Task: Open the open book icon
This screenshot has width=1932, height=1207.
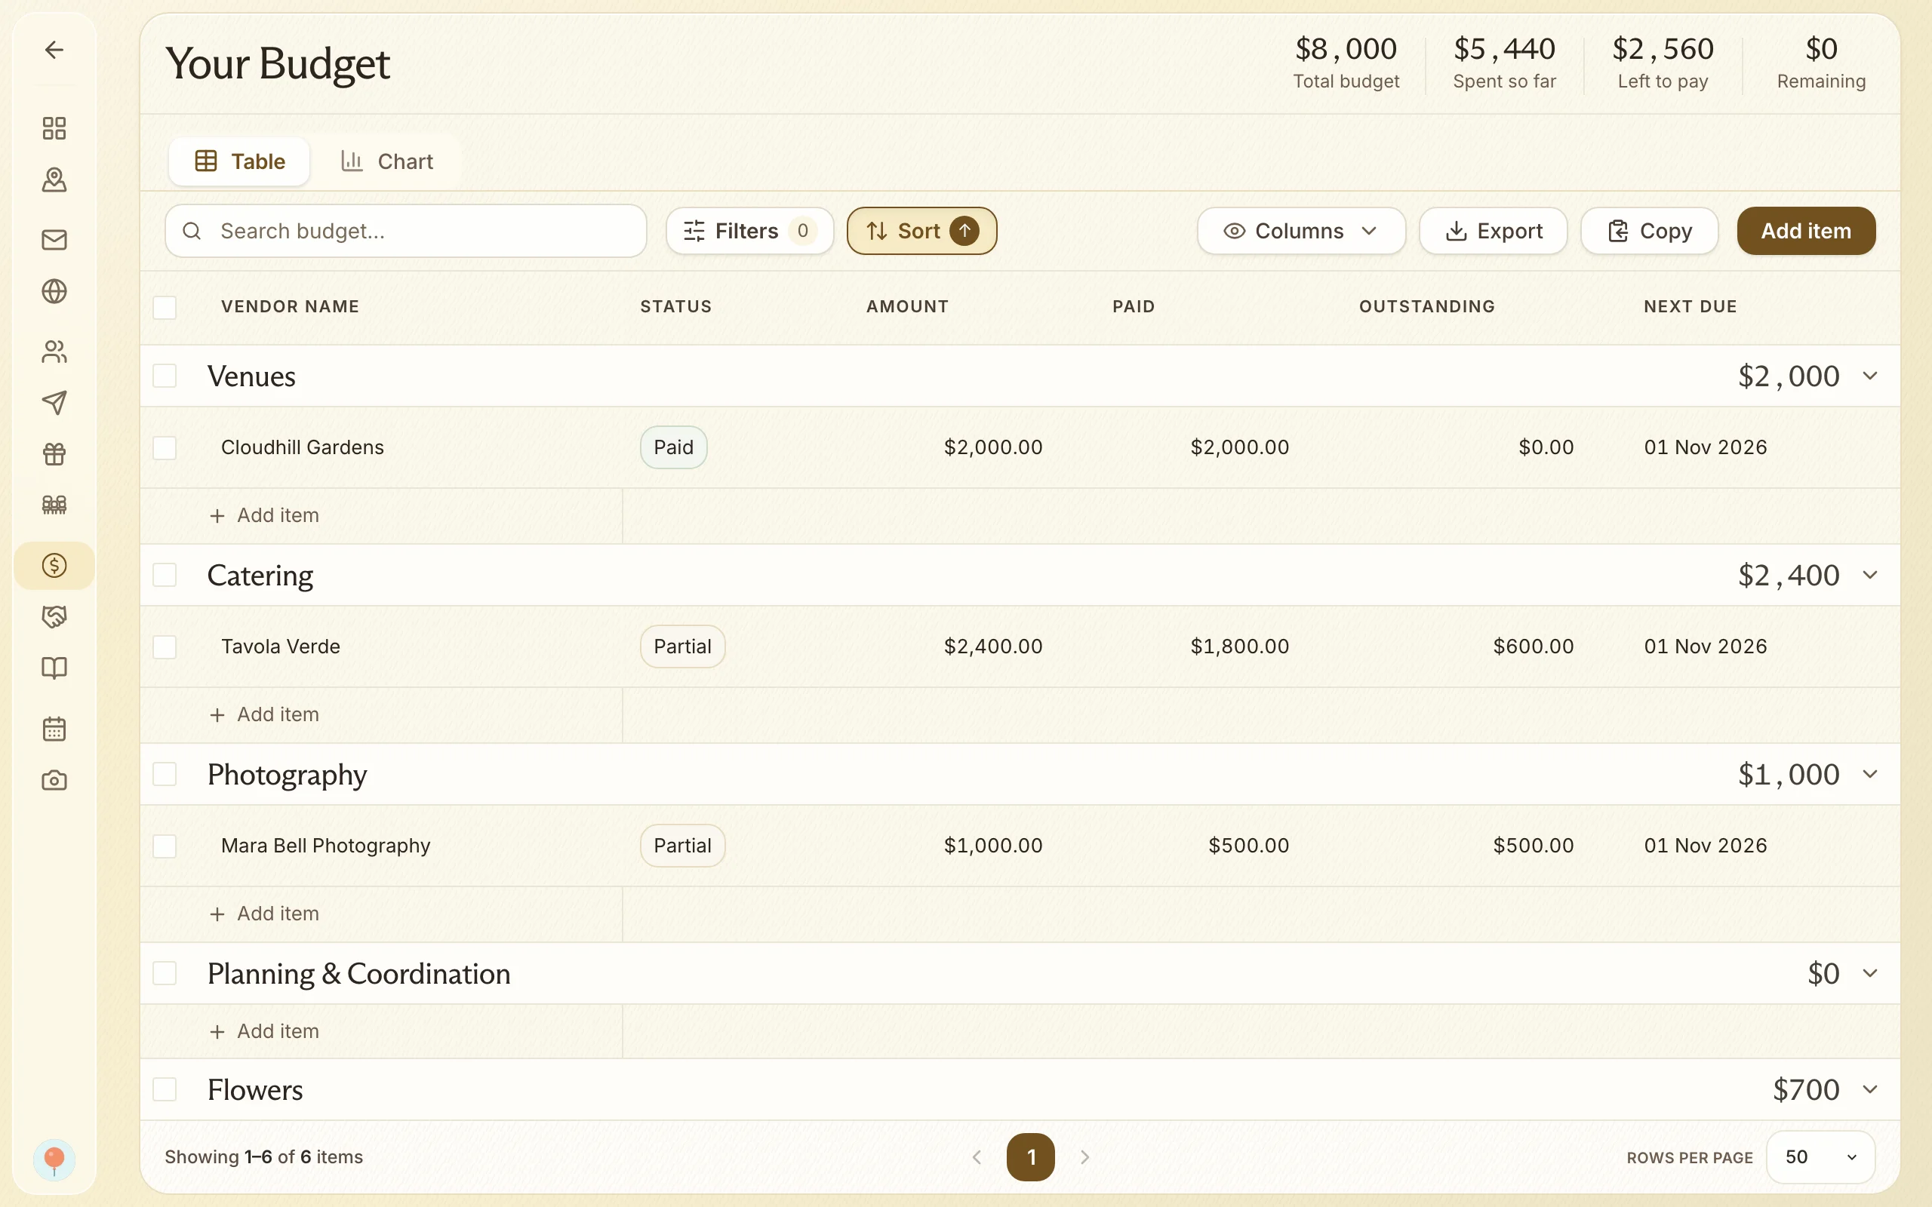Action: pos(54,668)
